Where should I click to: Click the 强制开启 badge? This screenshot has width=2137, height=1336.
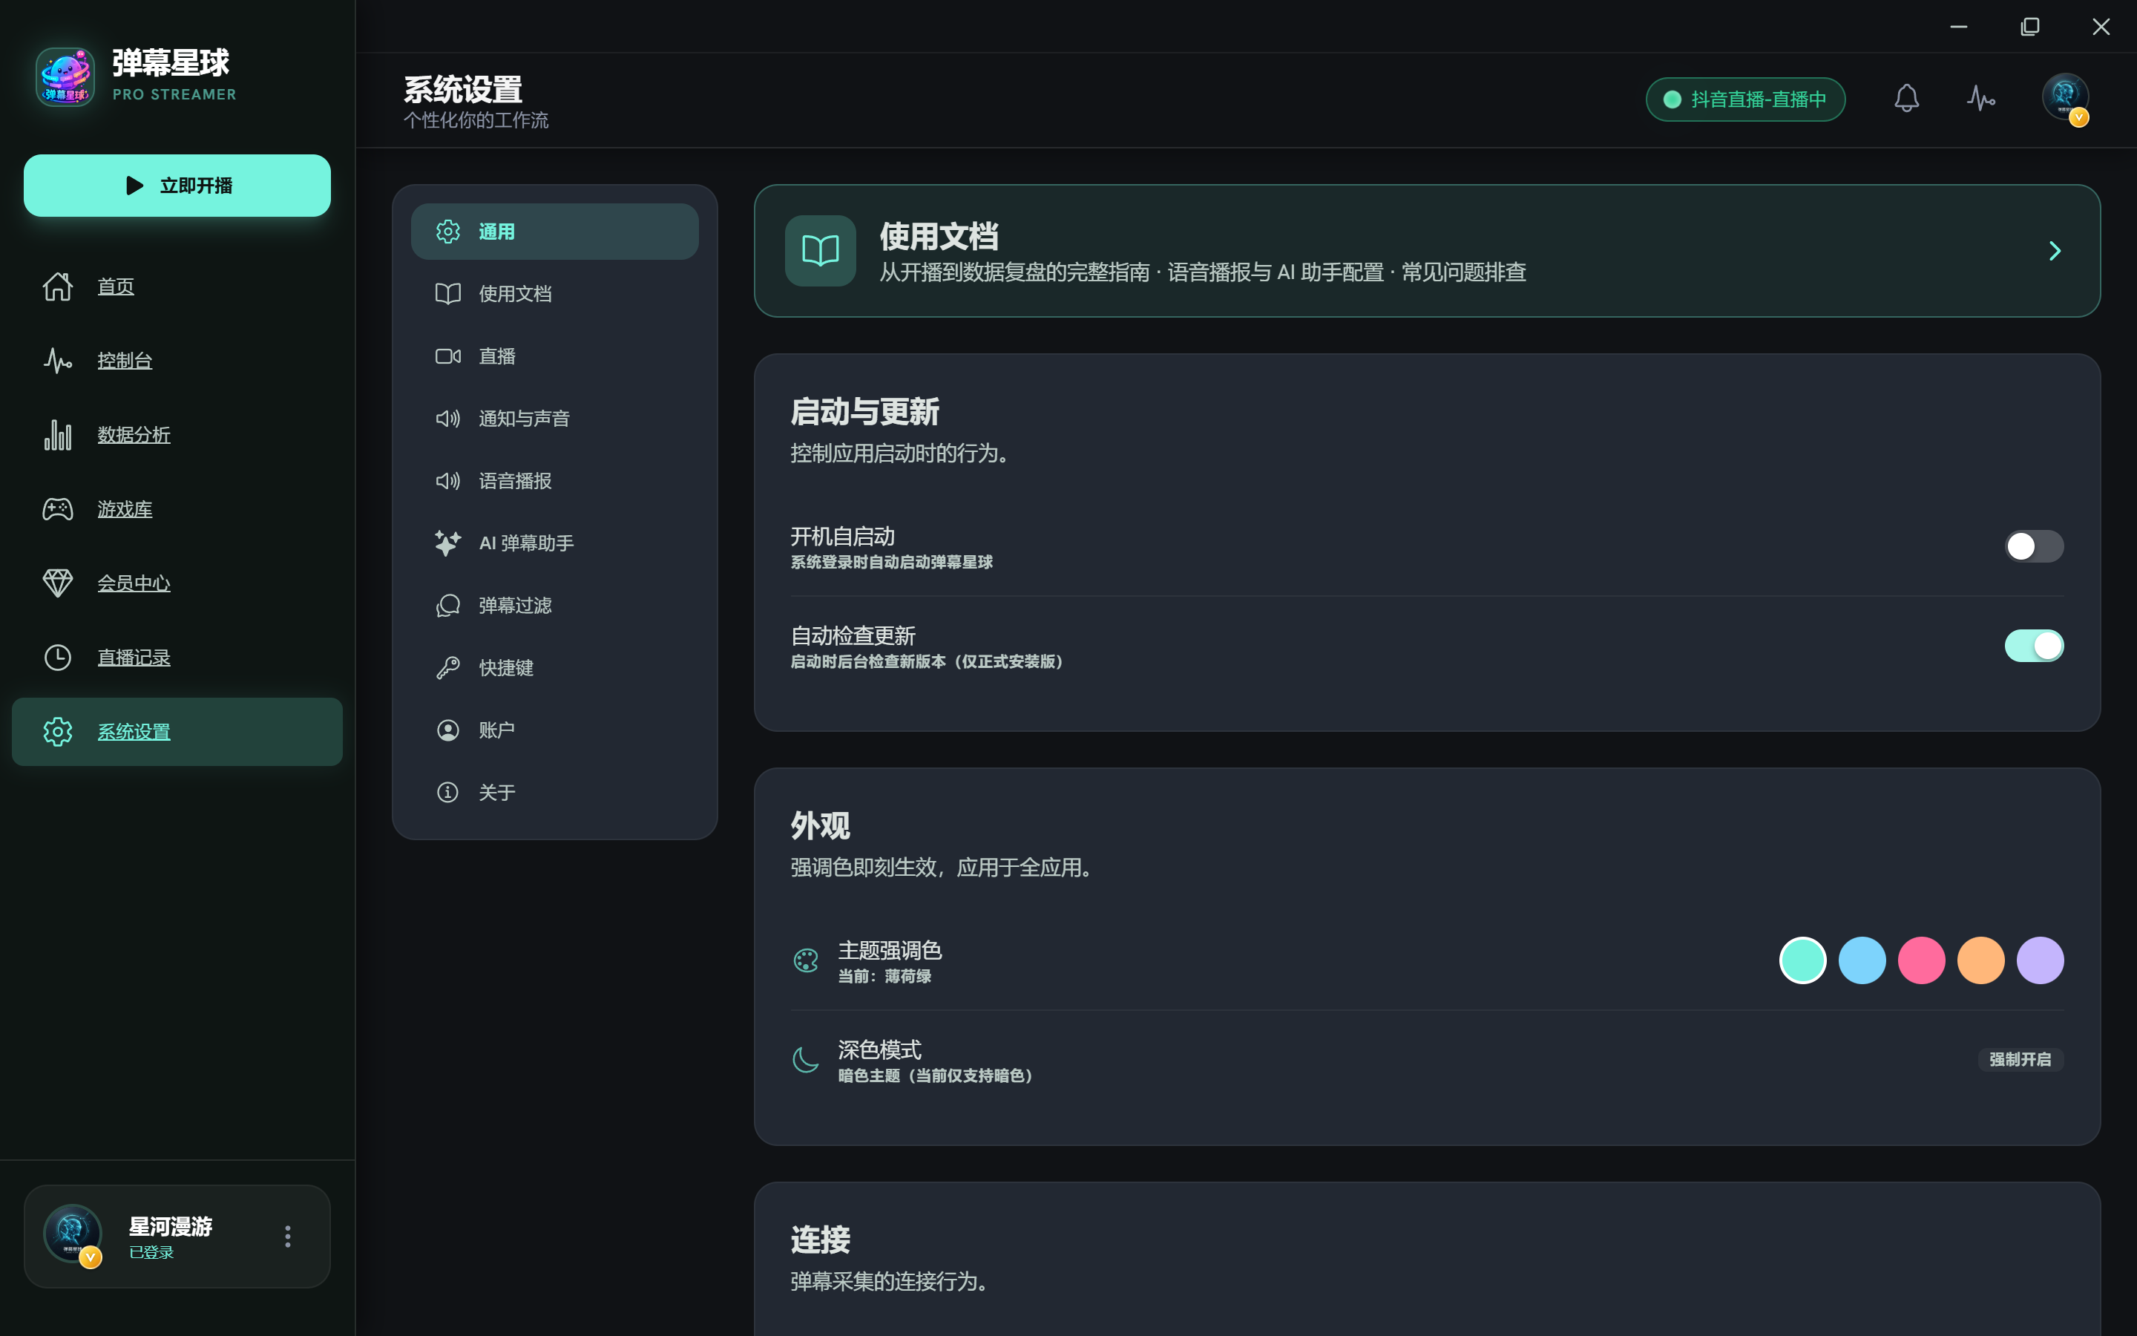coord(2021,1059)
